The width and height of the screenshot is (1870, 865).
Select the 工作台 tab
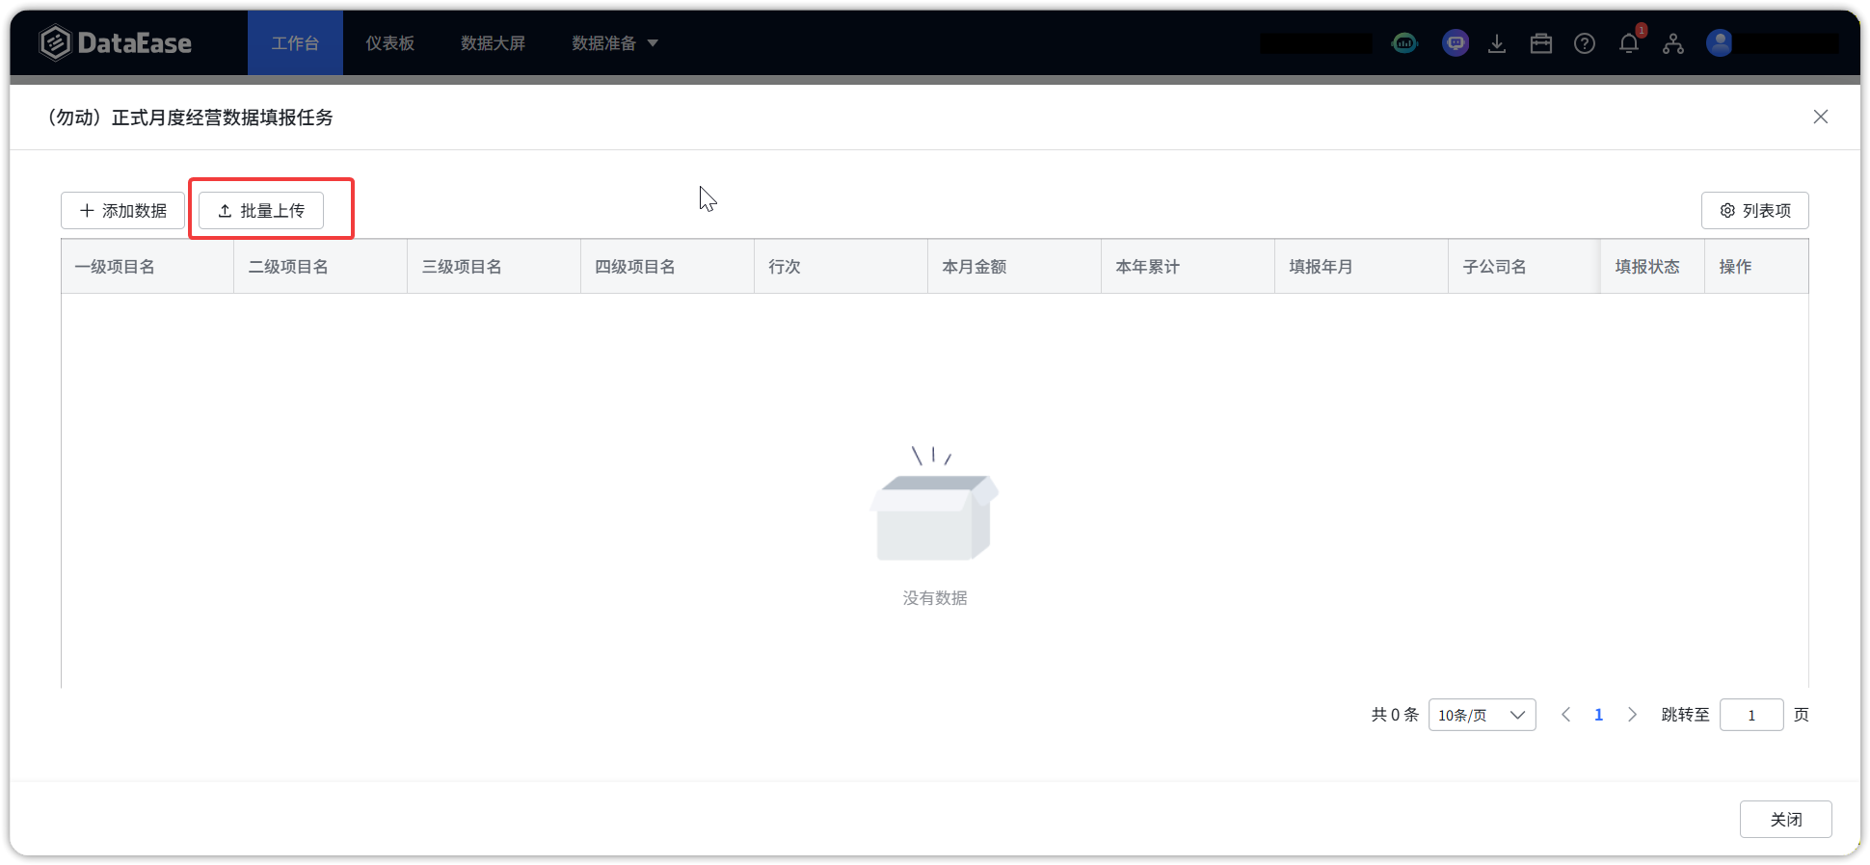click(x=295, y=43)
